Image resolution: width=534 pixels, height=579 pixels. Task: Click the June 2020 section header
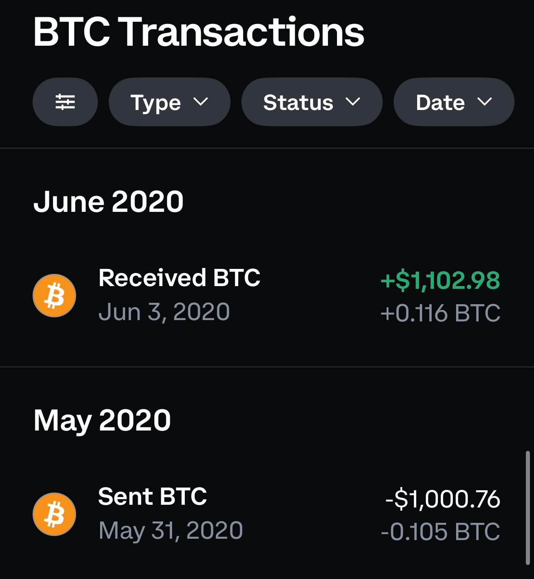(x=108, y=201)
